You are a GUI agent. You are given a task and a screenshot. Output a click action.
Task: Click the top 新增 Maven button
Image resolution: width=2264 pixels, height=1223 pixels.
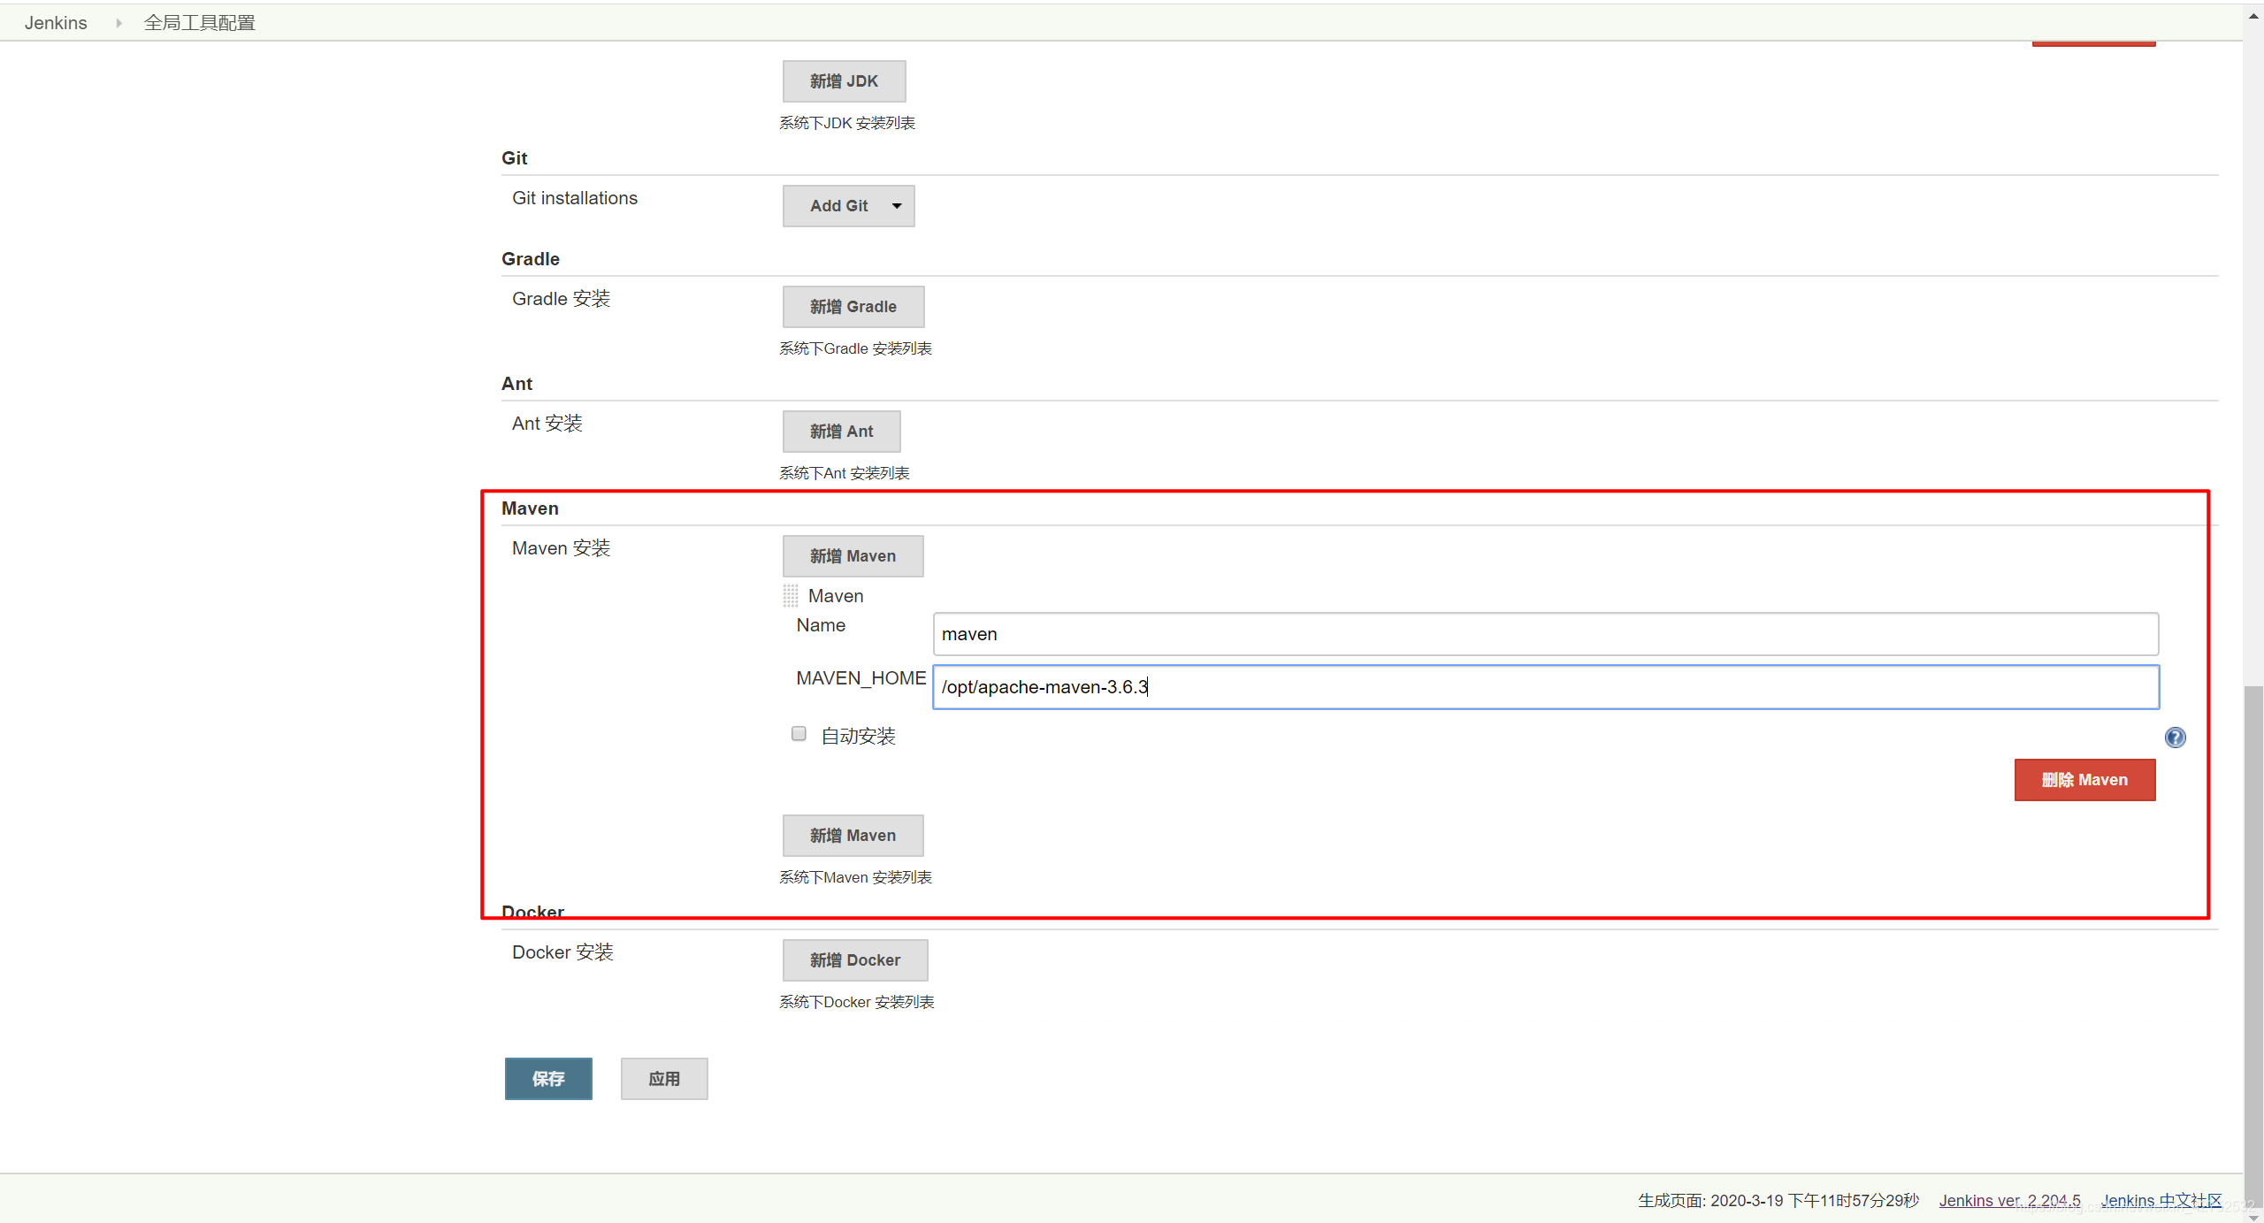tap(853, 556)
